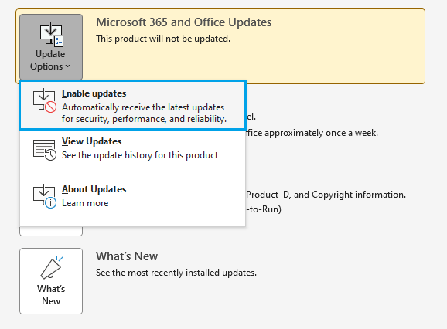The height and width of the screenshot is (329, 447).
Task: Click the Update Options download monitor icon
Action: coord(51,35)
